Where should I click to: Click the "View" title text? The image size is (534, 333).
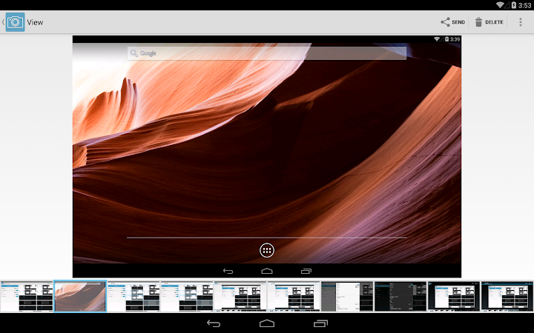pos(35,22)
